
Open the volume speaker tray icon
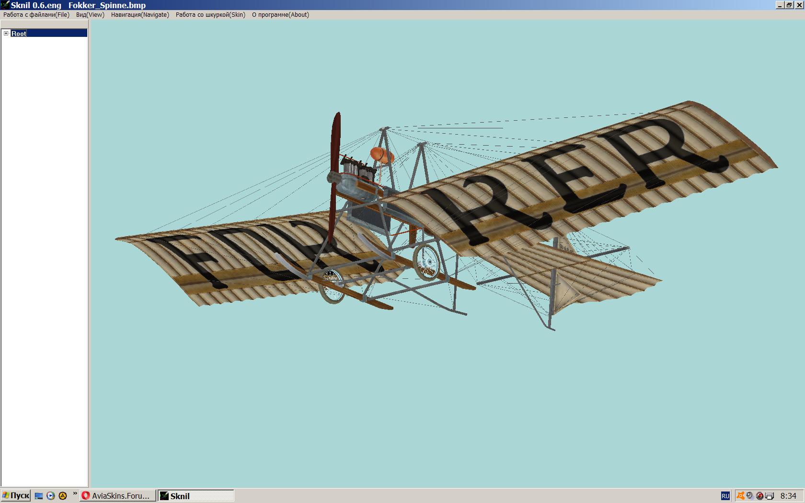pos(750,496)
